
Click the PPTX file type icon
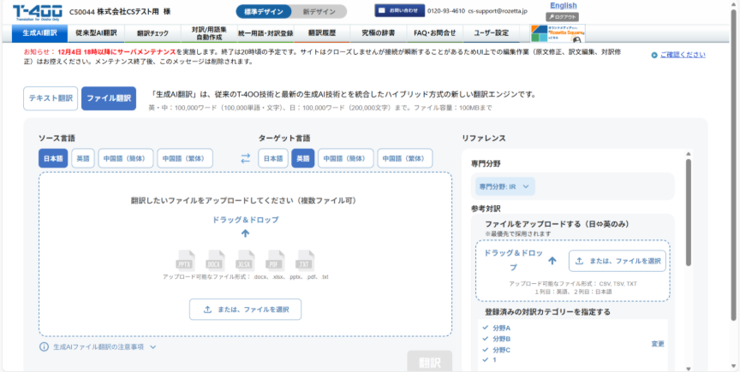(x=186, y=259)
